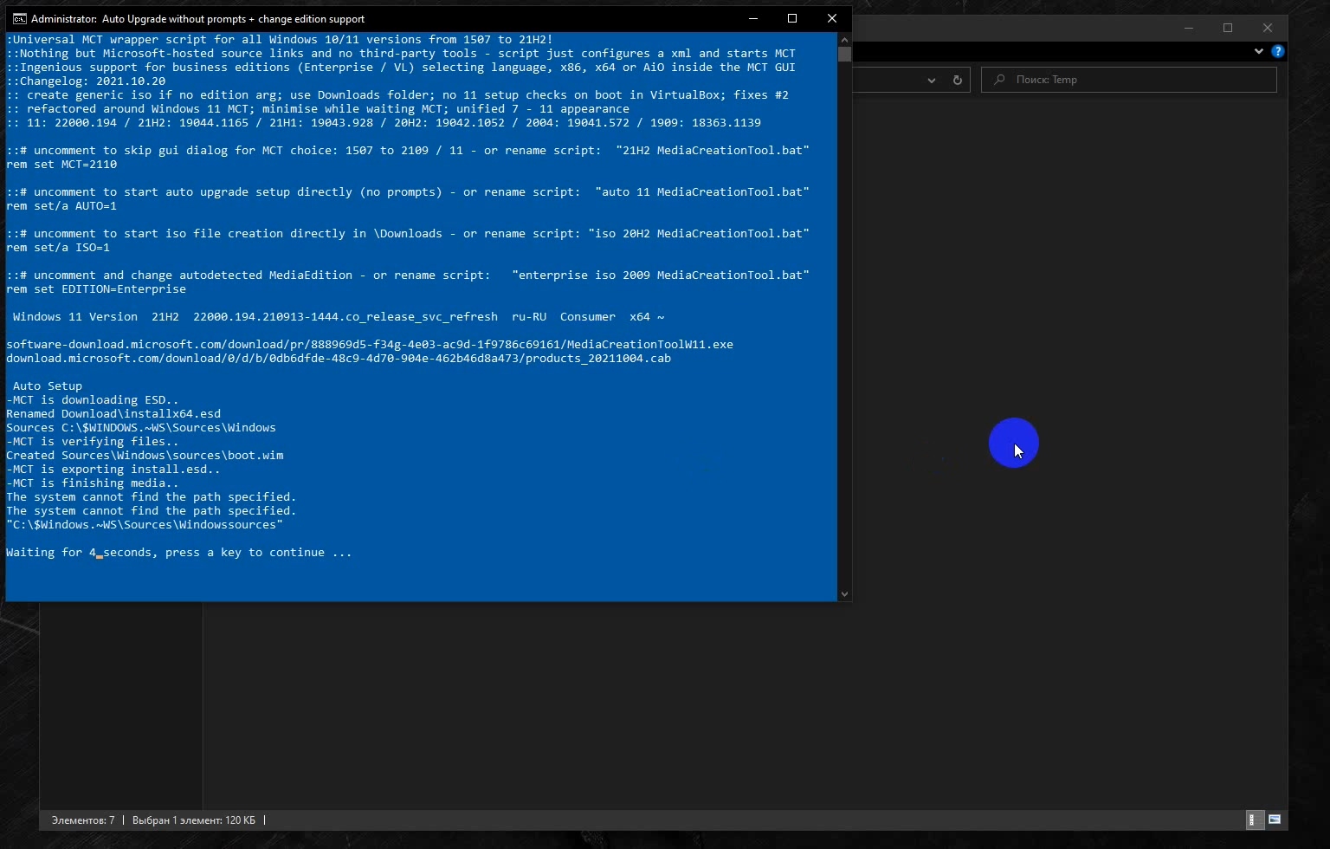This screenshot has height=849, width=1330.
Task: Click the 'Поиск: Temp' search field
Action: pyautogui.click(x=1129, y=80)
